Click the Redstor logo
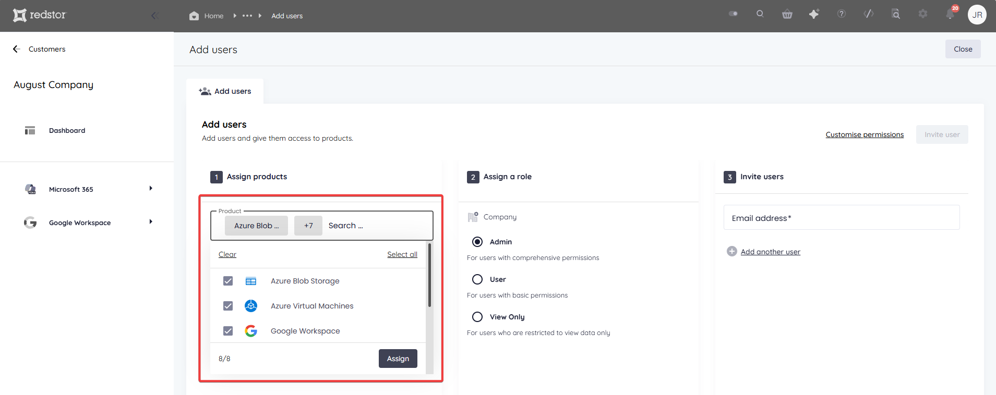996x395 pixels. coord(40,15)
